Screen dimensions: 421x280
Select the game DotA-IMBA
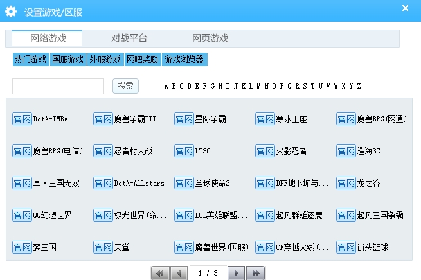(x=51, y=119)
